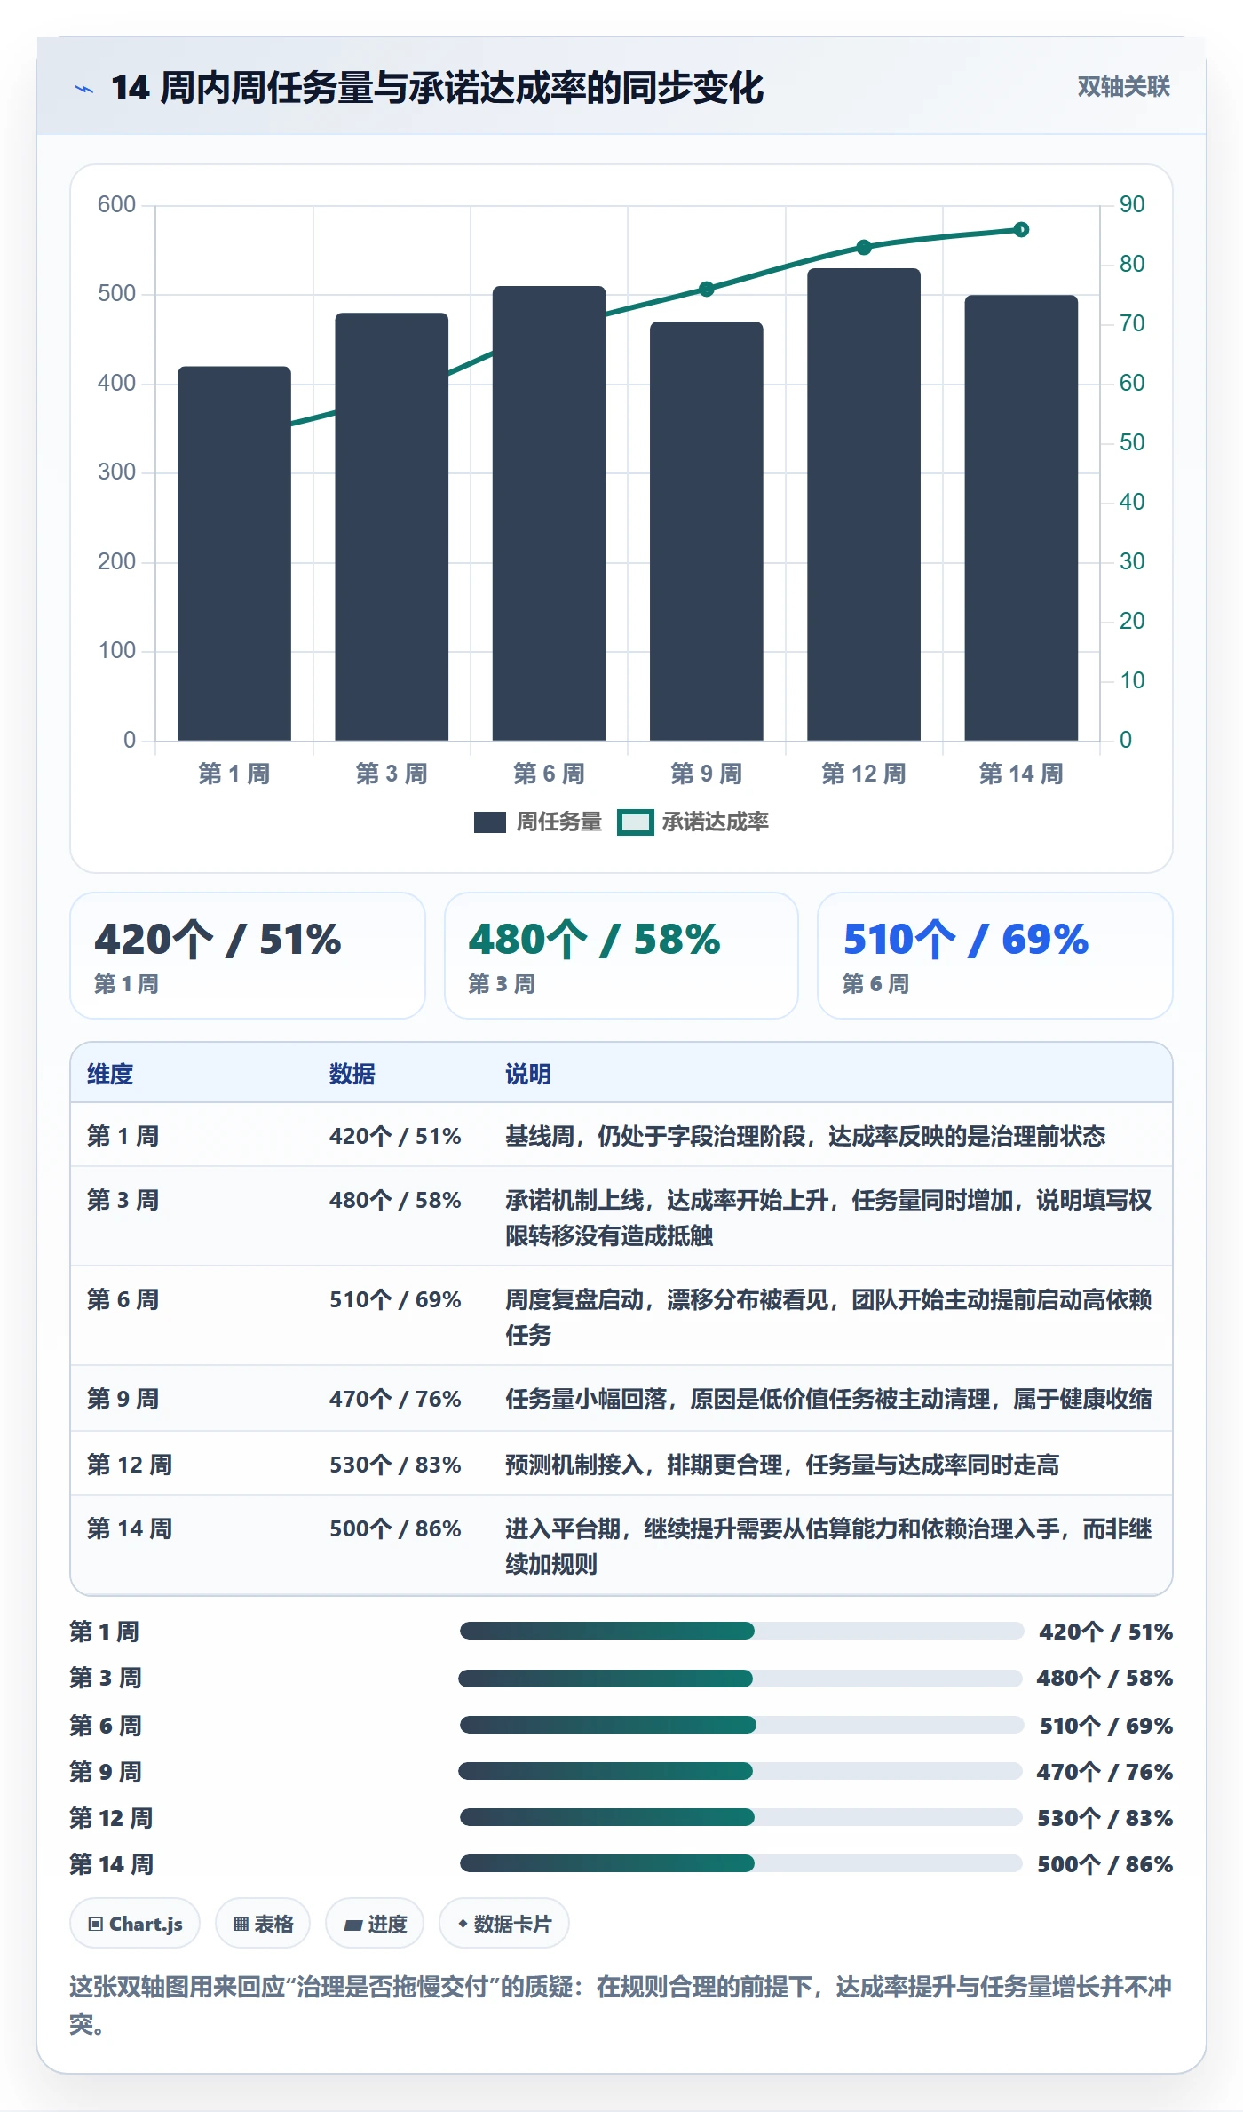The height and width of the screenshot is (2112, 1243).
Task: Click the 第 6 周 bar in chart
Action: point(549,513)
